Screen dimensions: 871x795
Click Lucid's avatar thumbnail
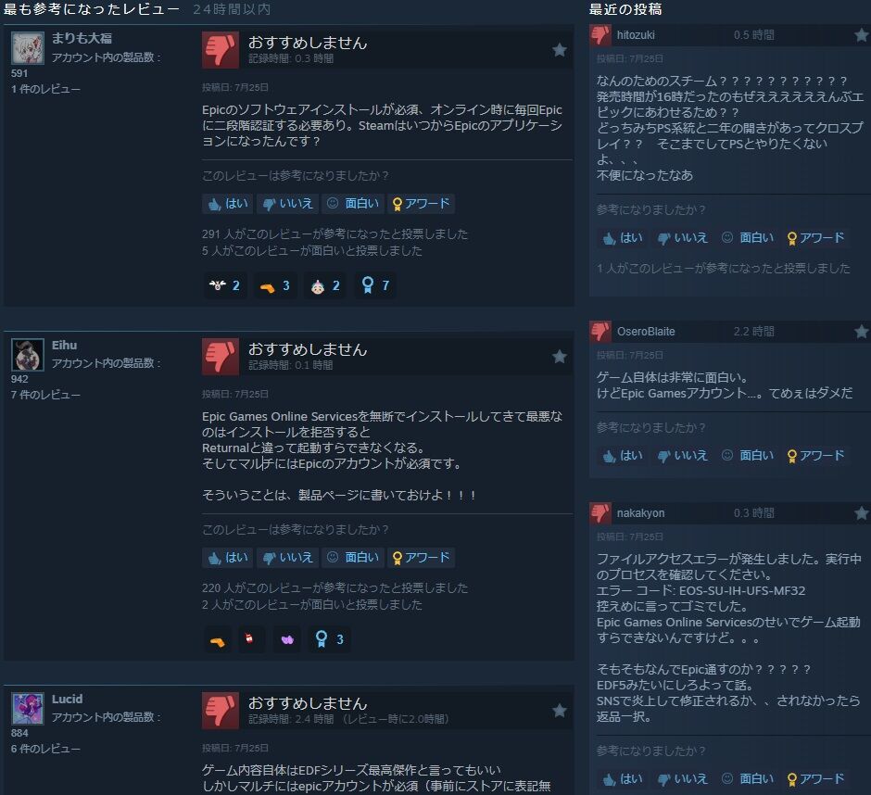click(27, 708)
